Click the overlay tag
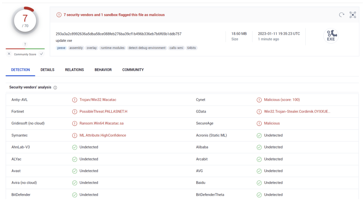Viewport: 364px width, 206px height. click(92, 48)
